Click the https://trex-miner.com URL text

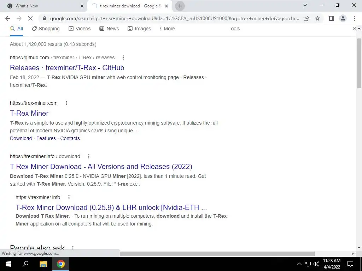pos(34,103)
